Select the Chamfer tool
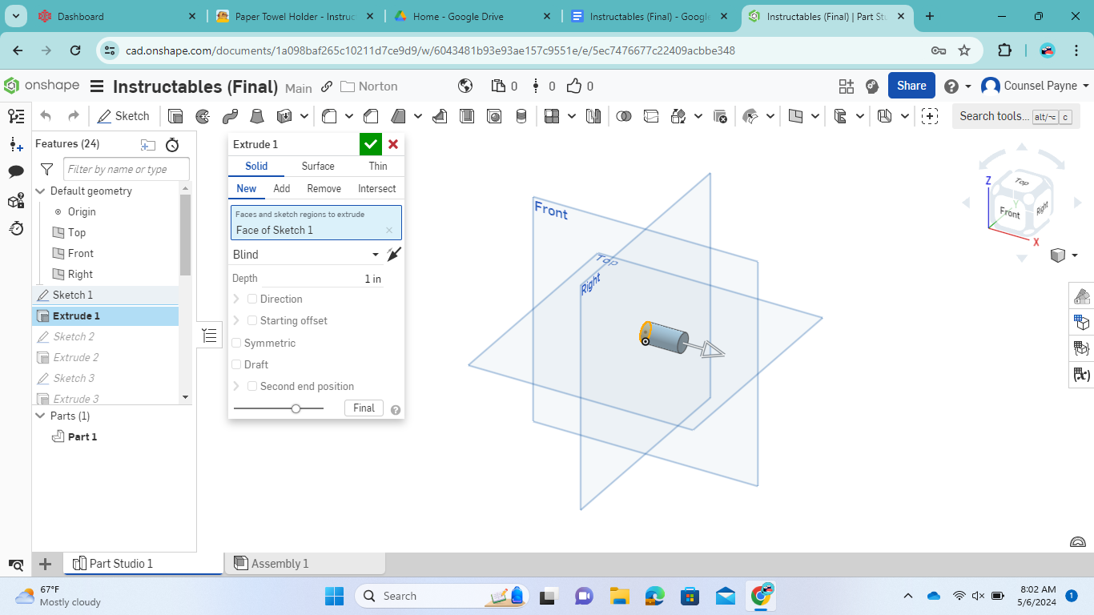This screenshot has height=615, width=1094. pyautogui.click(x=371, y=116)
